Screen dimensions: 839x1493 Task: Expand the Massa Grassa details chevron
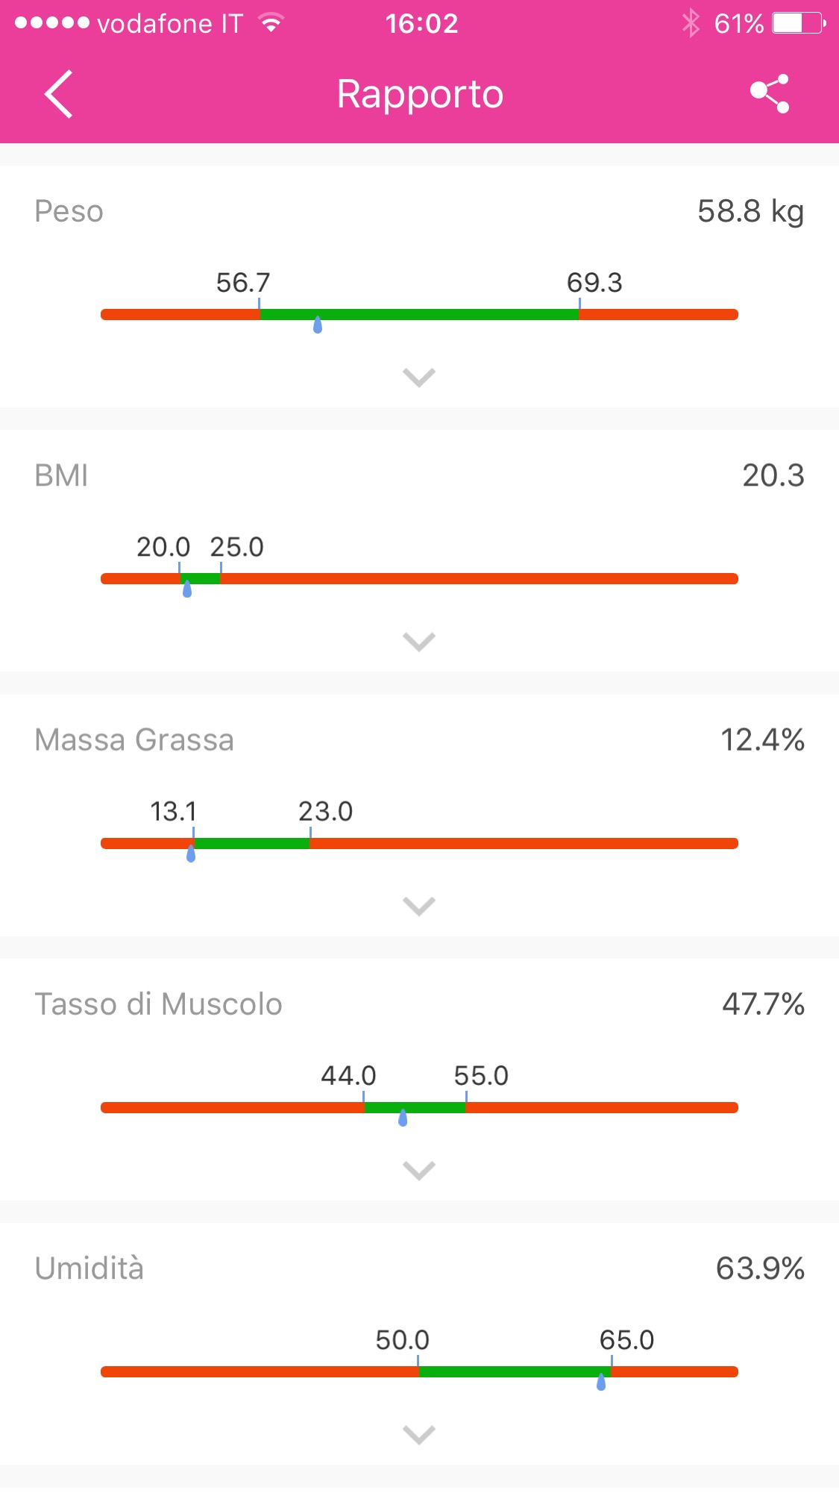[419, 907]
